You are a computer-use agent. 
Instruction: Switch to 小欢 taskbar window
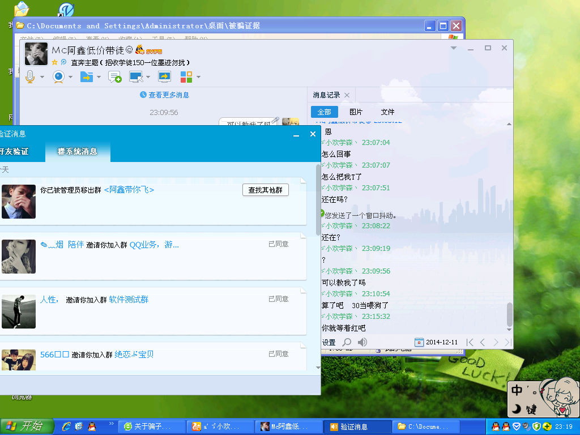220,427
